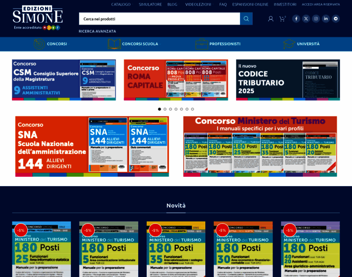Click in the 'Cerca nei prodotti' search field
This screenshot has width=352, height=277.
(x=159, y=19)
